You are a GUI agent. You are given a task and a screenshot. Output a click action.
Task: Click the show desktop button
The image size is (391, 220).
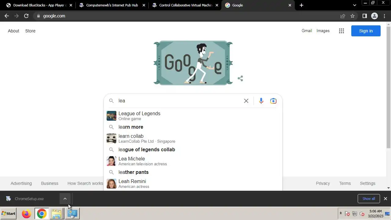(x=388, y=214)
